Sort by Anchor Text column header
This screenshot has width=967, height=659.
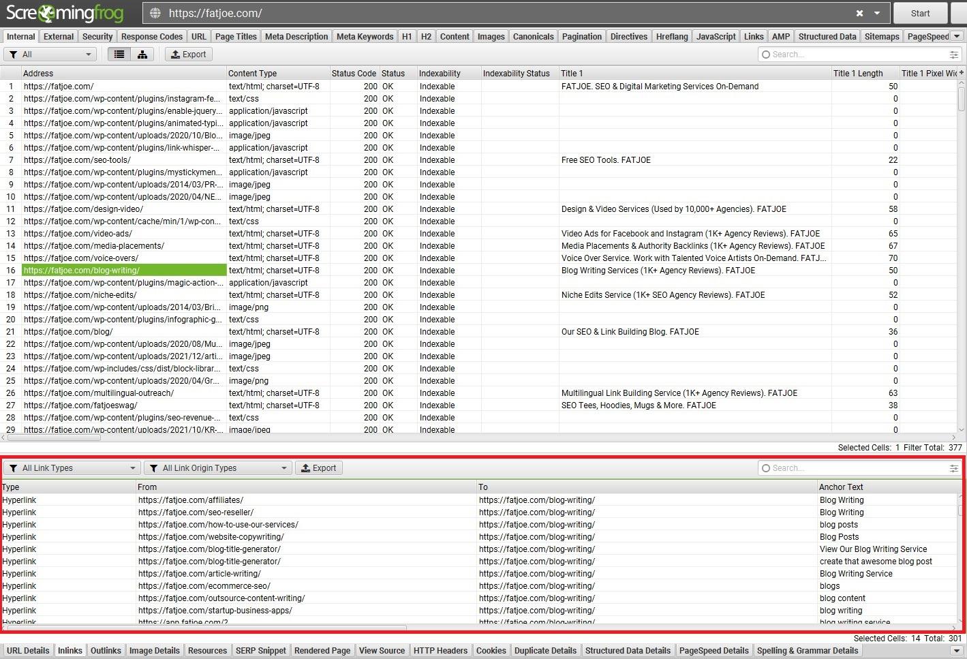click(886, 487)
